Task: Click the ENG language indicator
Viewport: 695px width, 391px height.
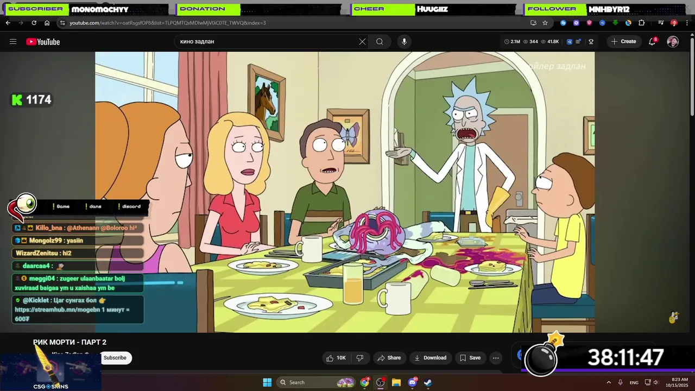Action: 634,382
